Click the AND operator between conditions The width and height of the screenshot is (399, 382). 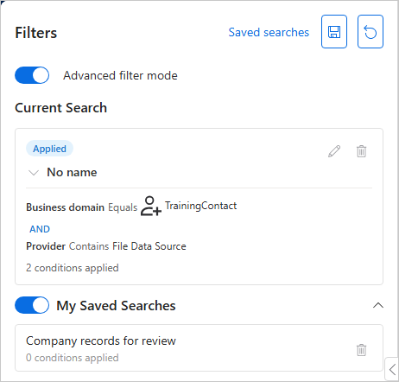tap(40, 229)
